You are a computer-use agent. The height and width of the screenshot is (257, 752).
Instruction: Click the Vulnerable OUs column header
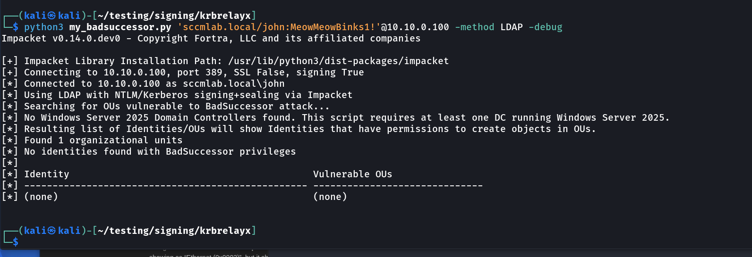[352, 174]
